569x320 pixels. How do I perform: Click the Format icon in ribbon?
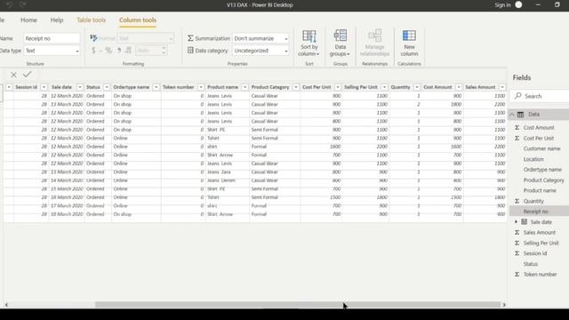tap(93, 37)
